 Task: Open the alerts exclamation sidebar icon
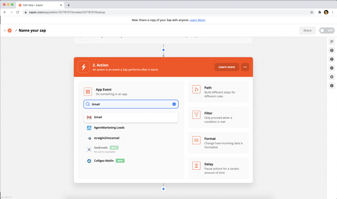(x=332, y=59)
